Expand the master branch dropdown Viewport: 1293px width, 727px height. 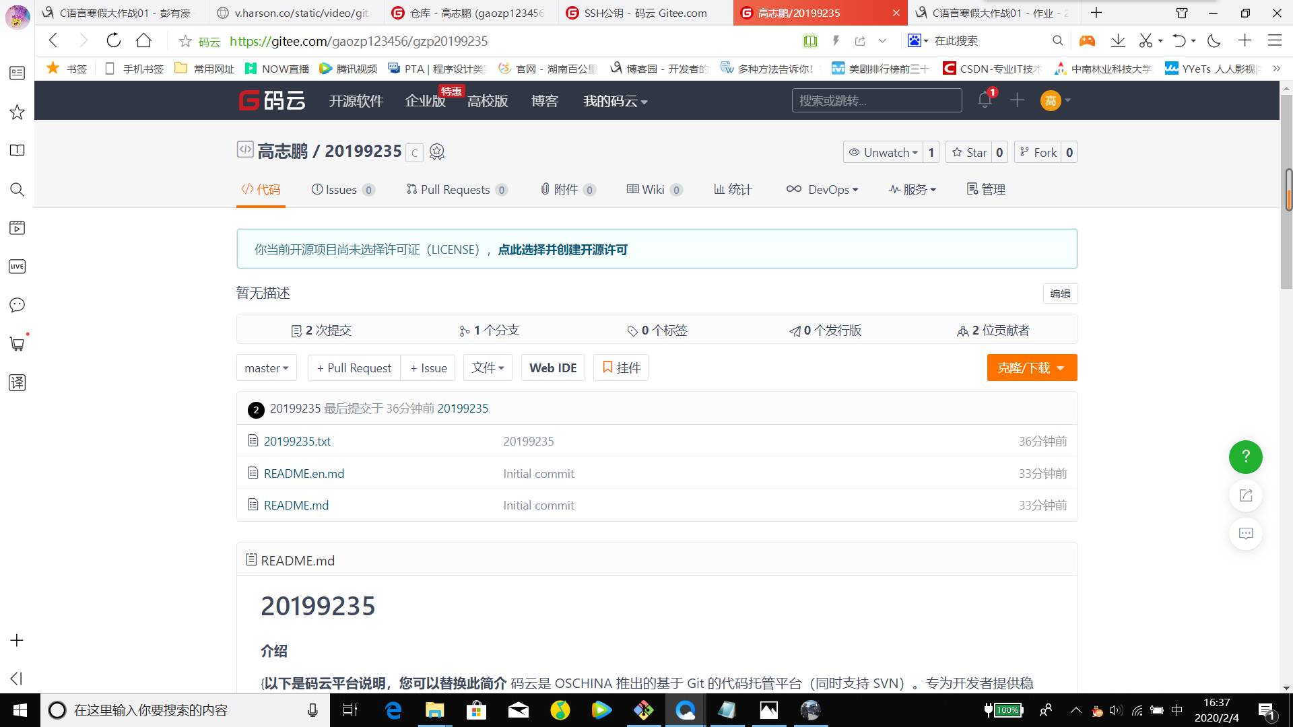coord(266,368)
